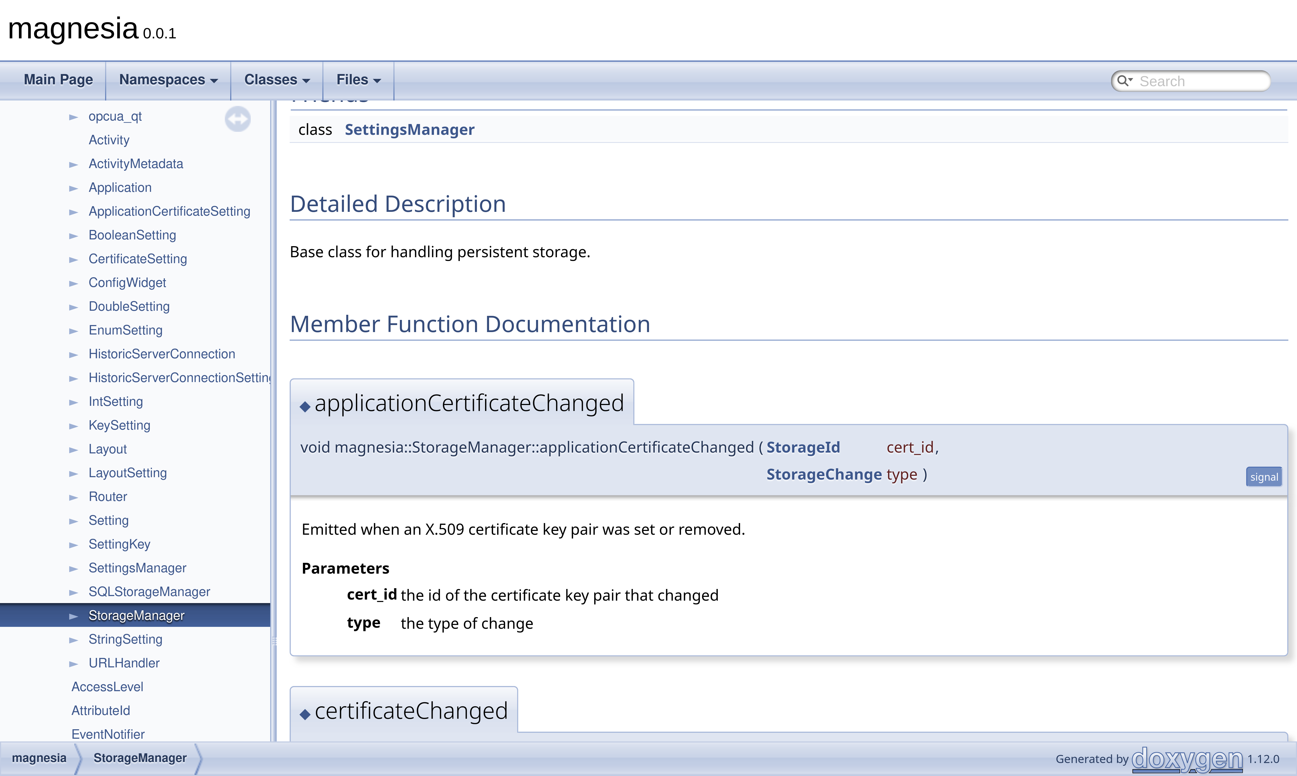
Task: Select Activity in the navigation tree
Action: pyautogui.click(x=109, y=140)
